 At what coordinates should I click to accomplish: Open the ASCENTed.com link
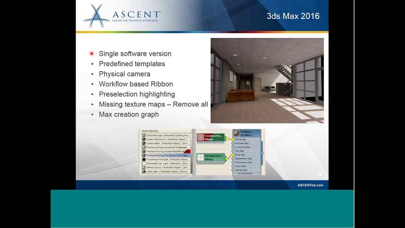pos(310,185)
